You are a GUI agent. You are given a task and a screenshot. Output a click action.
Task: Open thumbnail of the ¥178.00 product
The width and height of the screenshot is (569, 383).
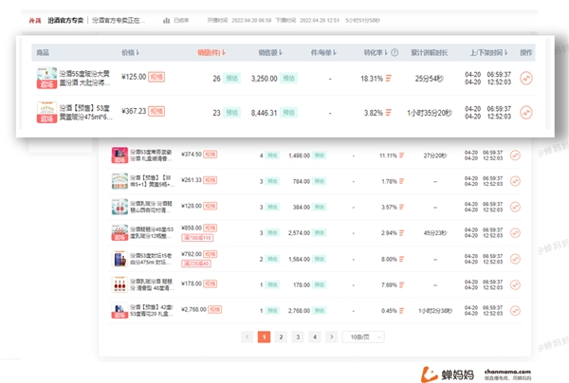tap(119, 284)
